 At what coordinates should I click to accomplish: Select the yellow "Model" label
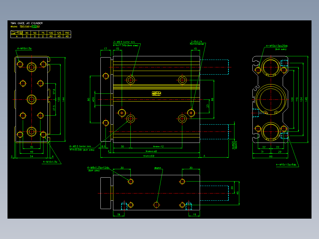(x=14, y=27)
